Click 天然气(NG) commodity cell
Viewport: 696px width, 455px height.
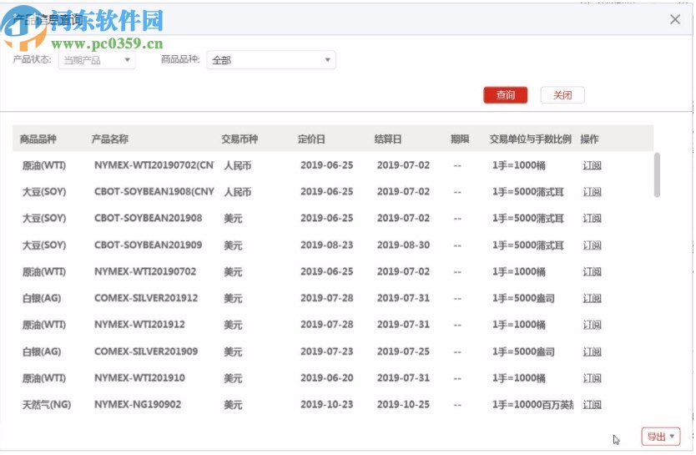tap(47, 405)
